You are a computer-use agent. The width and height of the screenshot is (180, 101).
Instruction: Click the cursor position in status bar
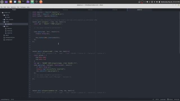12,99
